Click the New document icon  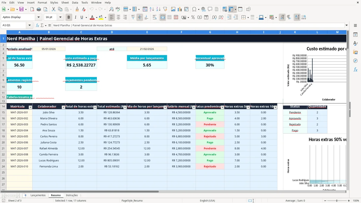click(x=4, y=9)
